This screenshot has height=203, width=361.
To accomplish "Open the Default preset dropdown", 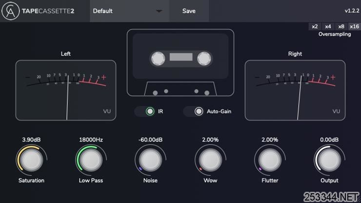I will click(x=130, y=11).
